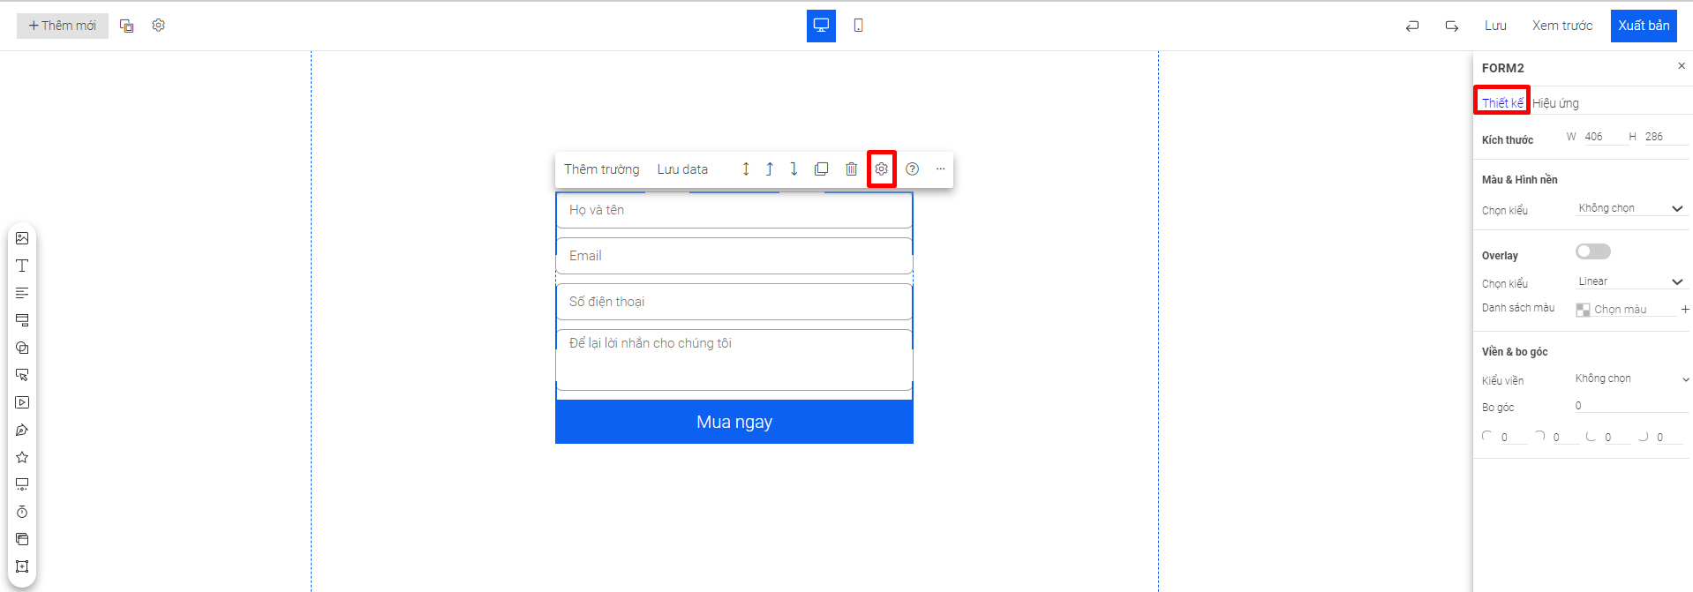Add a countdown timer element
The width and height of the screenshot is (1693, 592).
[22, 512]
